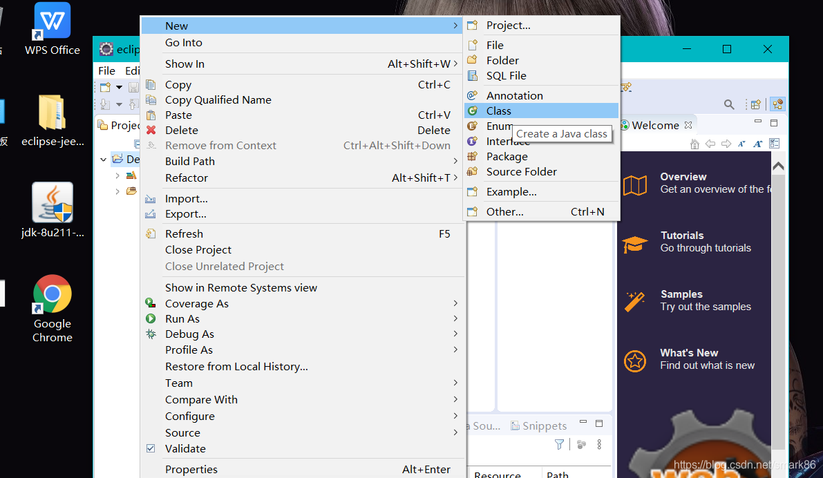Click the Debug As bug icon
Image resolution: width=823 pixels, height=478 pixels.
tap(151, 334)
